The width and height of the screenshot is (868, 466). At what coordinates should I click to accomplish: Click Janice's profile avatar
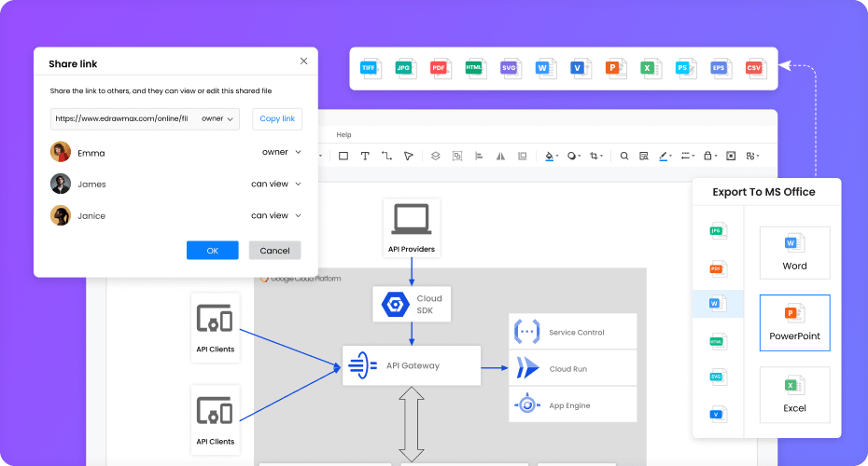coord(61,215)
